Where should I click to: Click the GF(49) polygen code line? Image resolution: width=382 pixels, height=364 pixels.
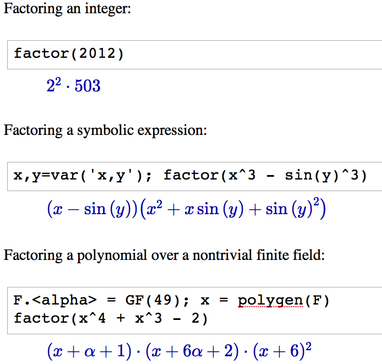tap(171, 301)
